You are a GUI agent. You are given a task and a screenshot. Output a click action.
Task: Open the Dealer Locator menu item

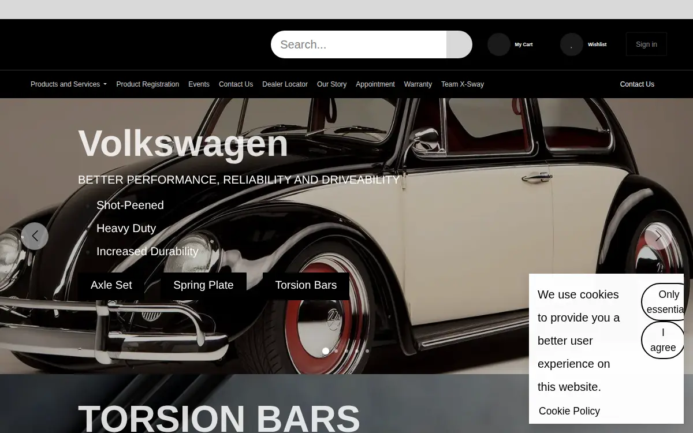[x=285, y=84]
